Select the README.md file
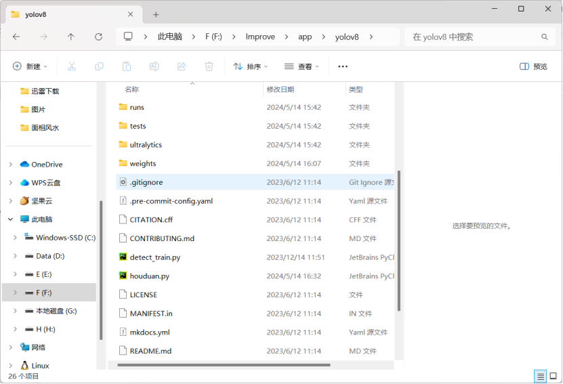563x384 pixels. tap(255, 351)
